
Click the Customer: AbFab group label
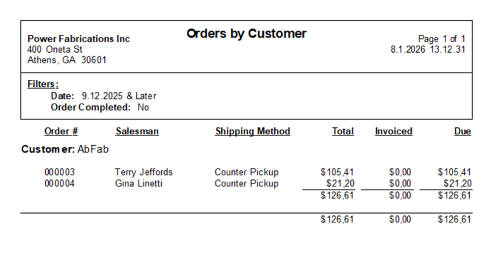click(x=65, y=149)
